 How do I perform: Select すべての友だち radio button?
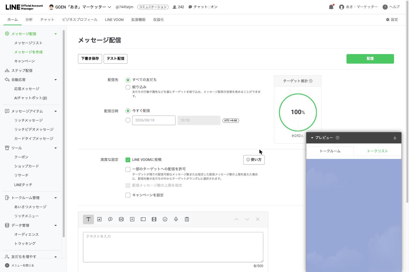(128, 80)
